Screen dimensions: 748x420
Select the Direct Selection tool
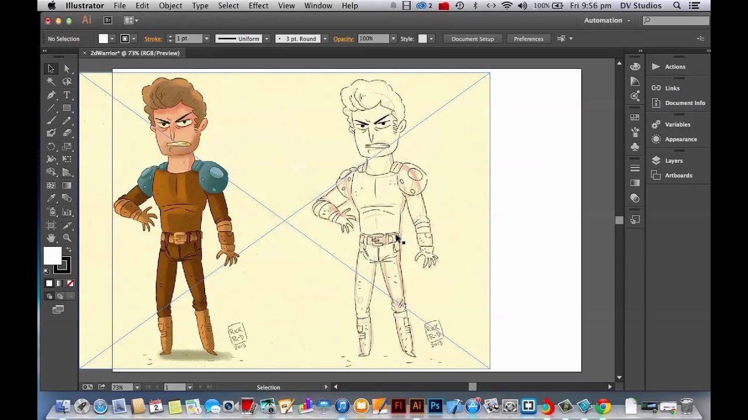click(67, 69)
